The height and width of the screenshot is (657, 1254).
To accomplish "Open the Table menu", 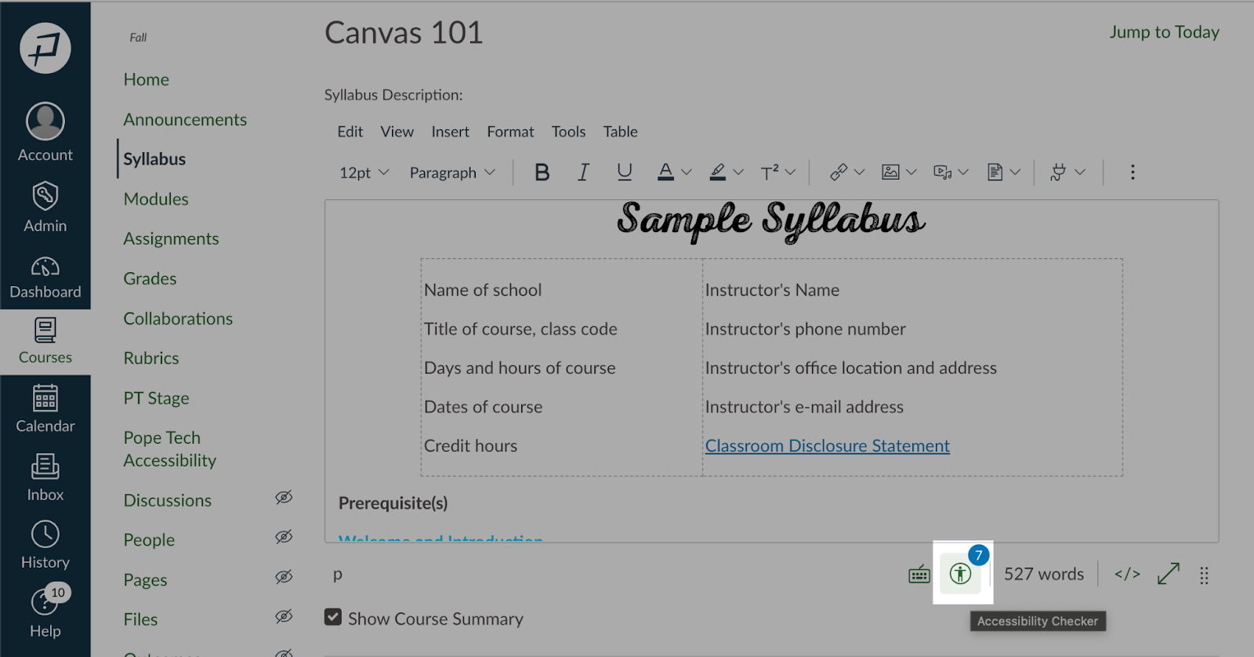I will click(x=621, y=132).
